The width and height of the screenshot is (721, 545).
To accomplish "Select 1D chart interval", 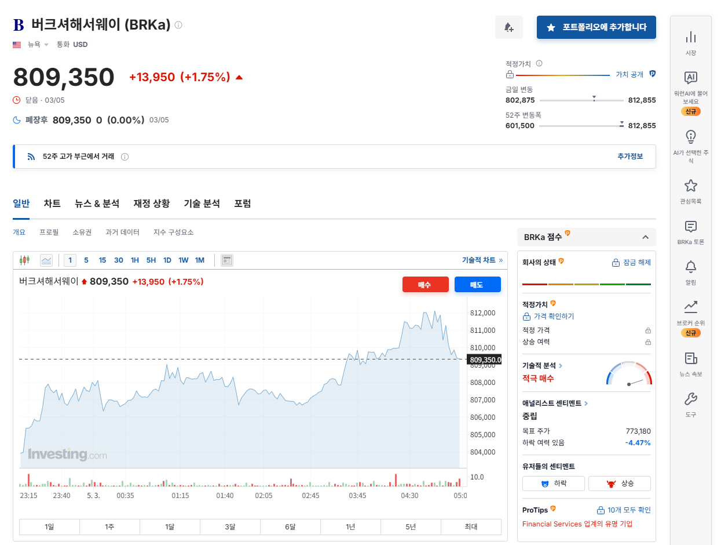I will (167, 260).
